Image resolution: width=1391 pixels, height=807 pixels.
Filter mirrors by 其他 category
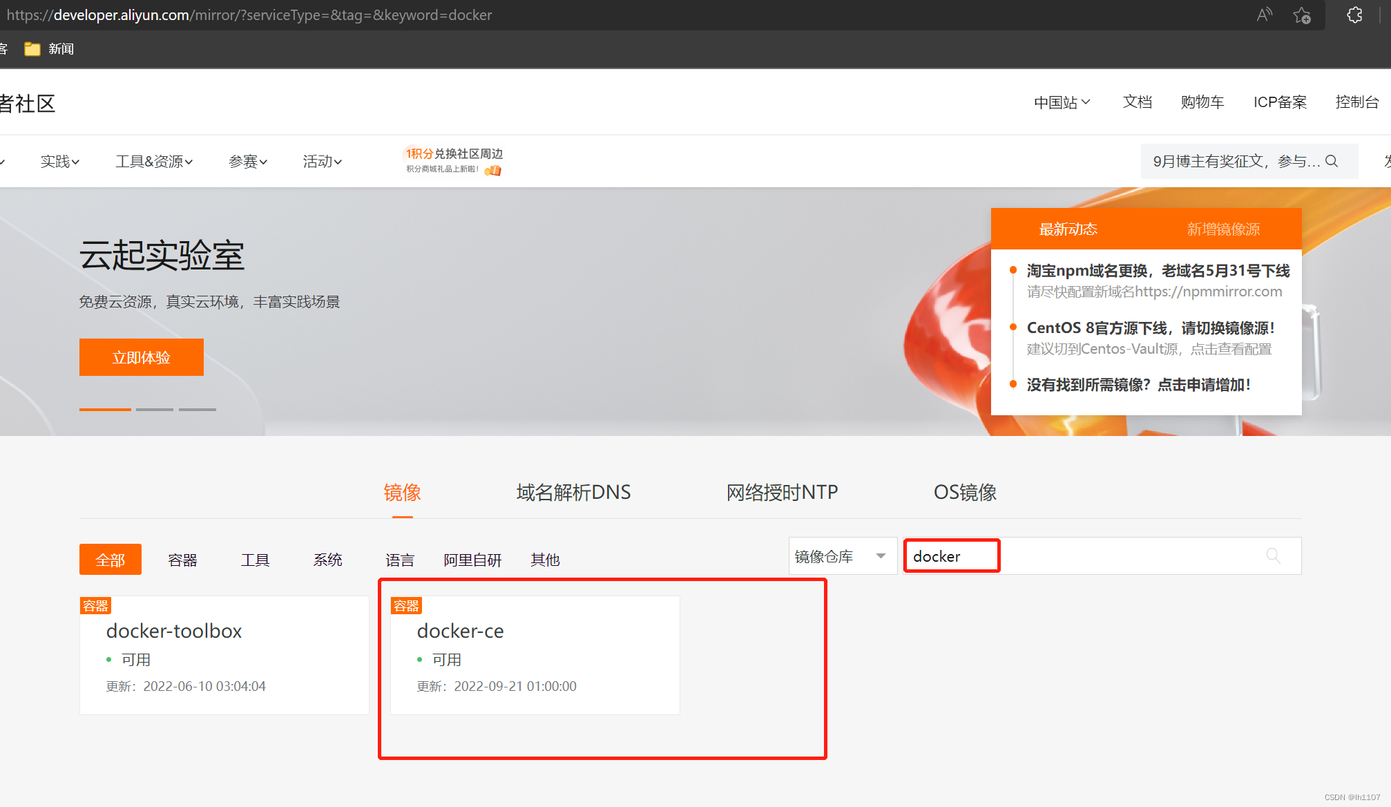pyautogui.click(x=545, y=560)
